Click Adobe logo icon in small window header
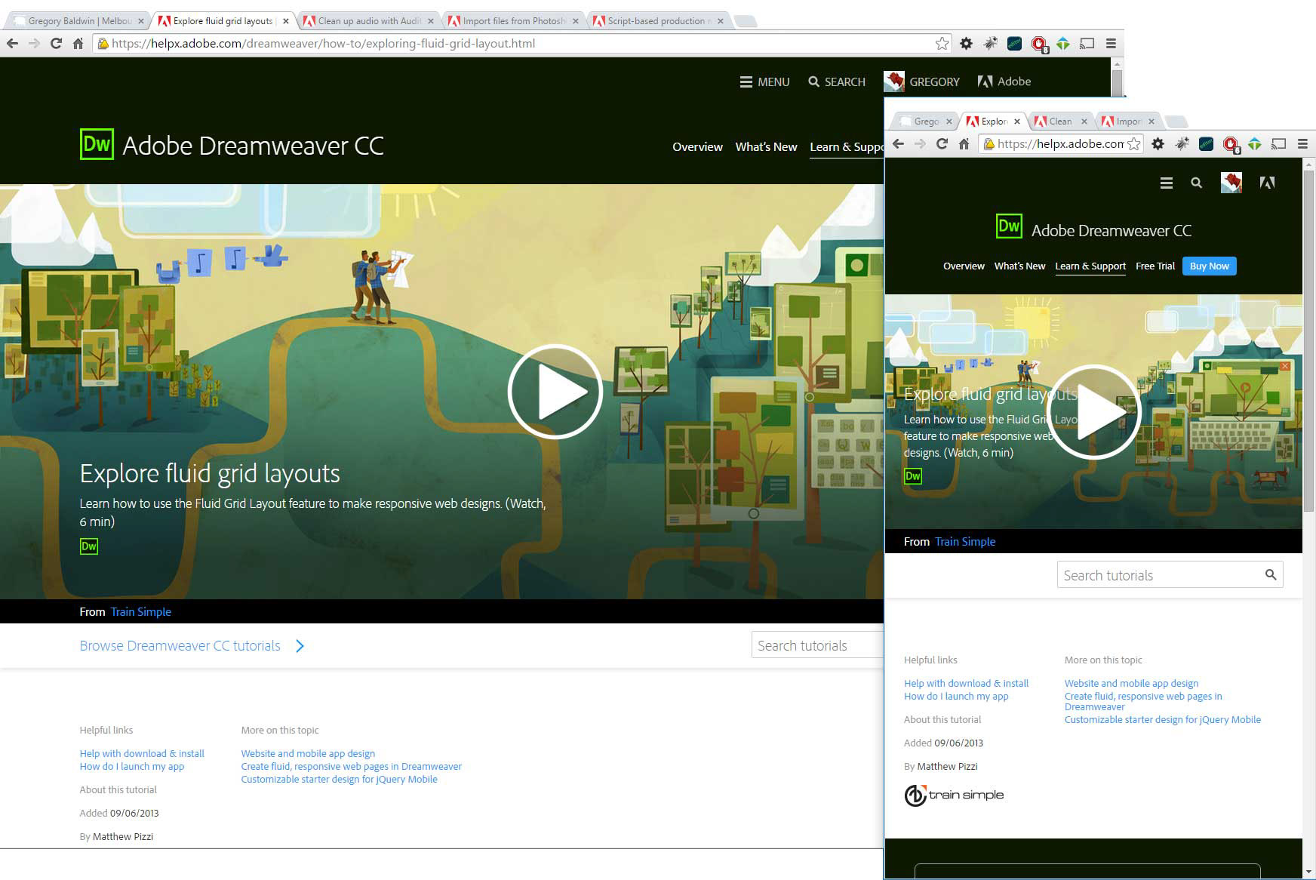This screenshot has height=880, width=1316. (1267, 183)
